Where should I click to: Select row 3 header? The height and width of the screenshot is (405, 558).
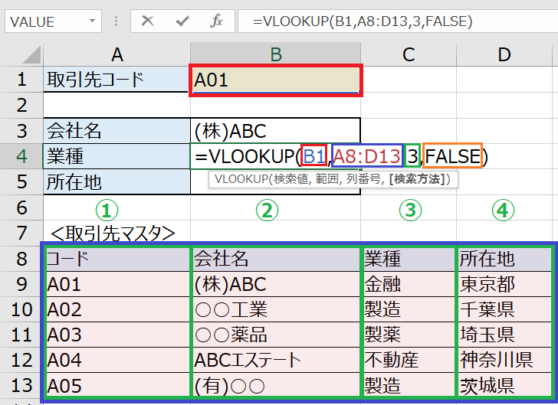pos(21,131)
